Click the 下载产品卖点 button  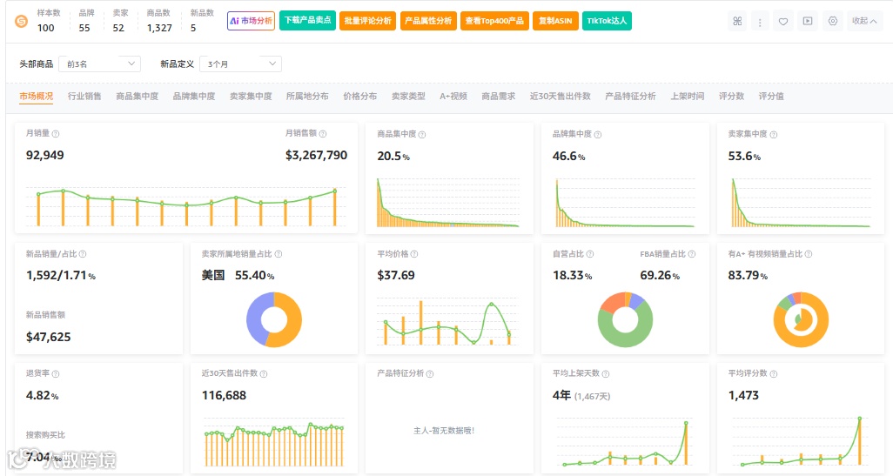pyautogui.click(x=307, y=21)
